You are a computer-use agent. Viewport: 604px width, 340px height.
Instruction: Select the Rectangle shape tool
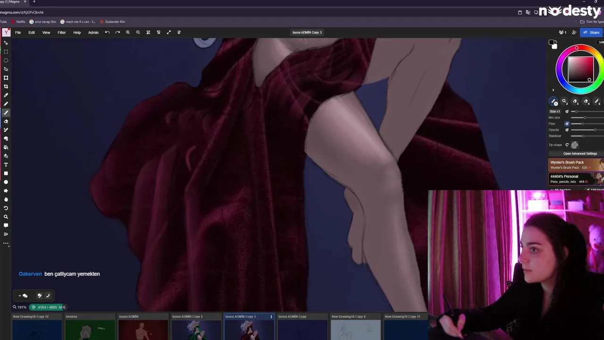tap(6, 173)
